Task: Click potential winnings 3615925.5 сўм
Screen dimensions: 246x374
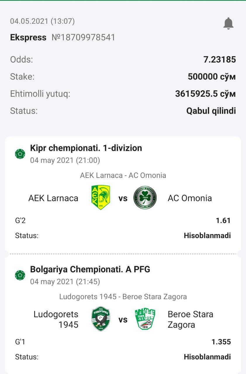Action: point(206,94)
